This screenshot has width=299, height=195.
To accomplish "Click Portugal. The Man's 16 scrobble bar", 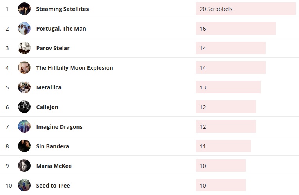I will tap(236, 28).
